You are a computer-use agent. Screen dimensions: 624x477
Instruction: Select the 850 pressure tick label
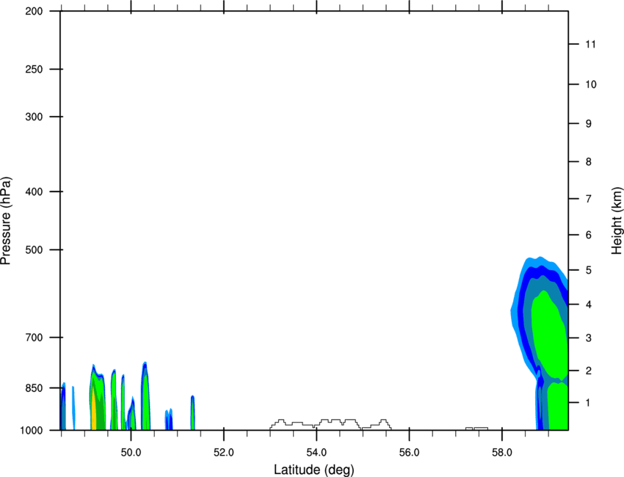pyautogui.click(x=35, y=387)
